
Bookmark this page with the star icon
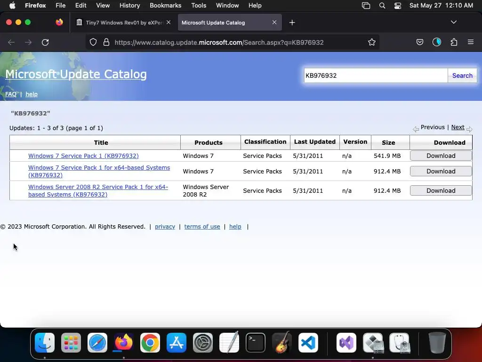point(372,42)
